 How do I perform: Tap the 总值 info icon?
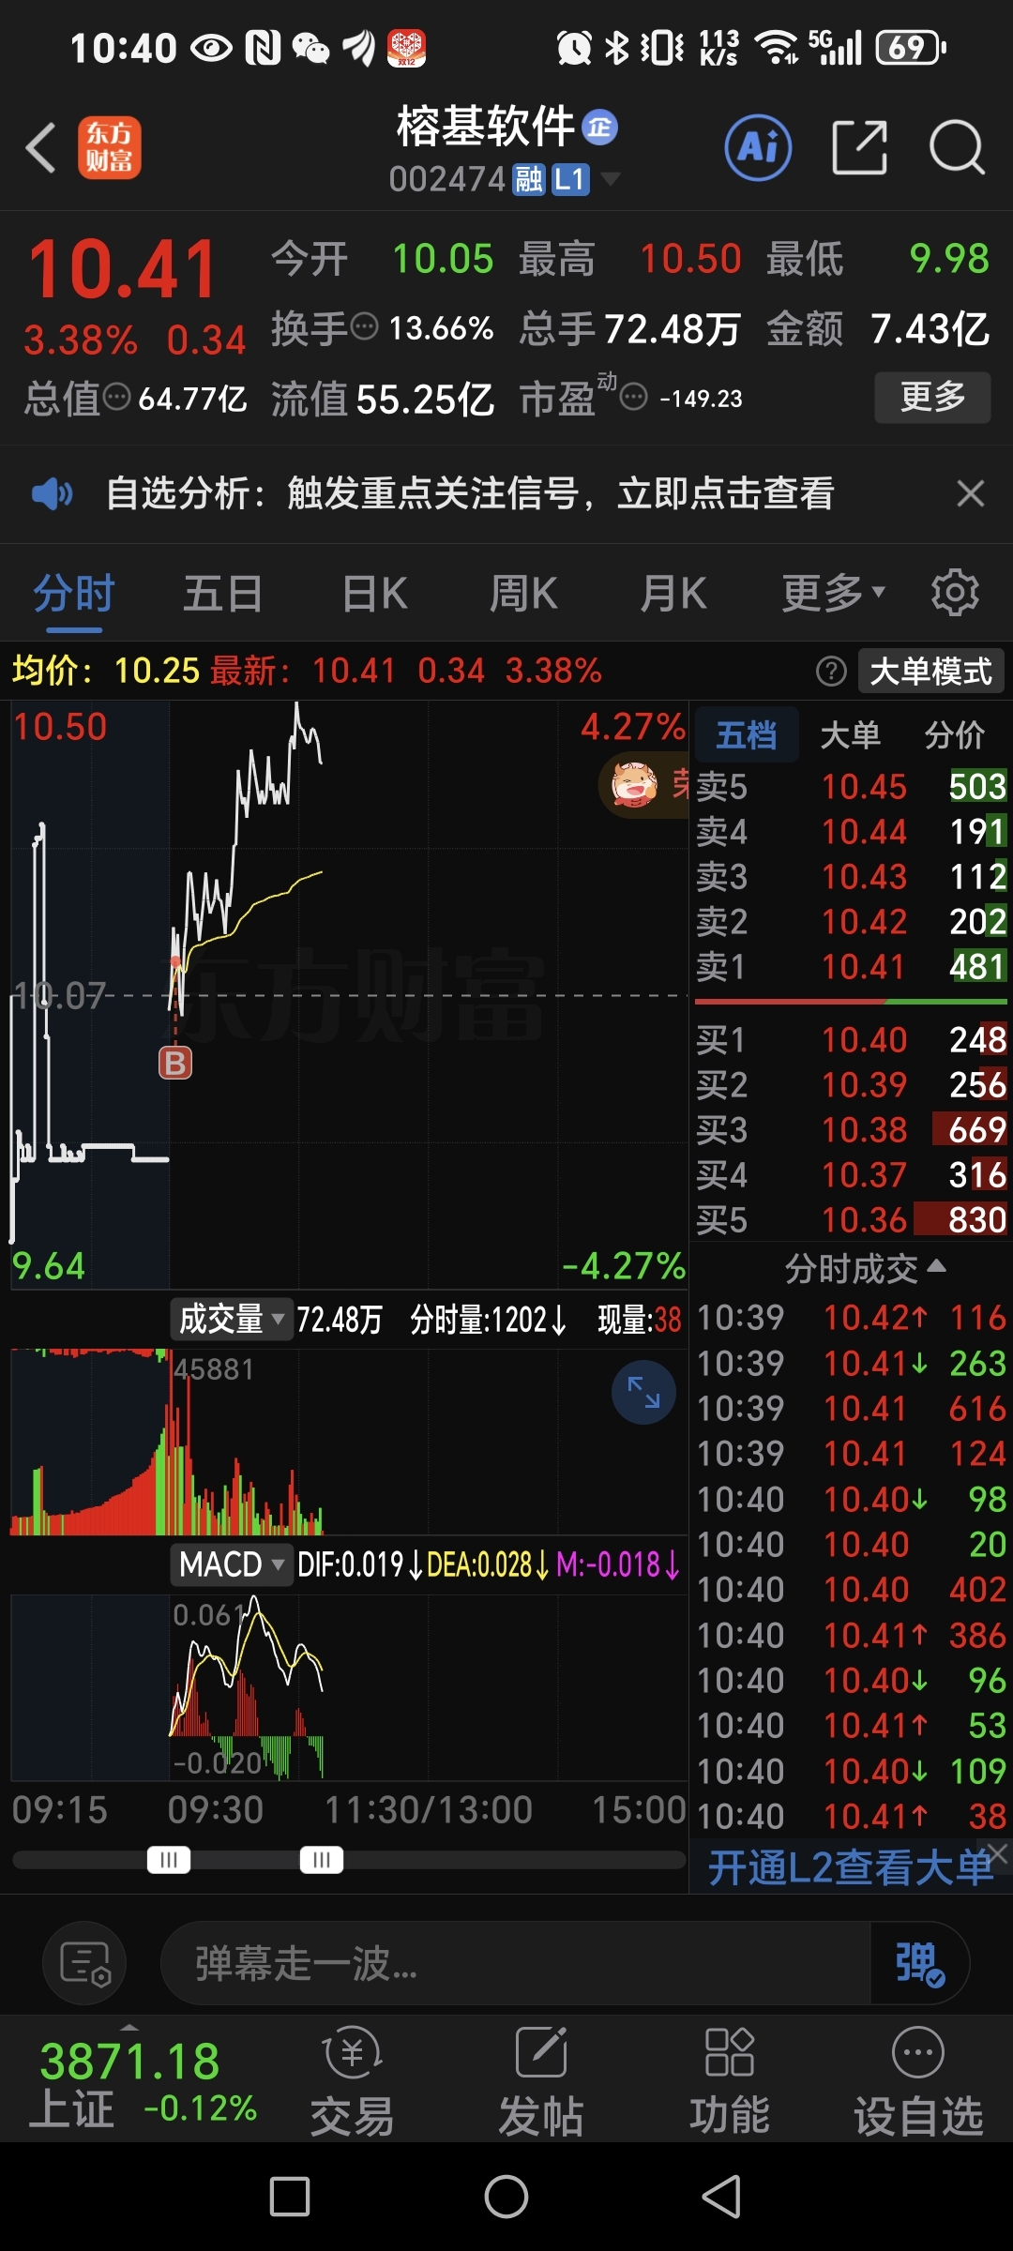pos(116,398)
